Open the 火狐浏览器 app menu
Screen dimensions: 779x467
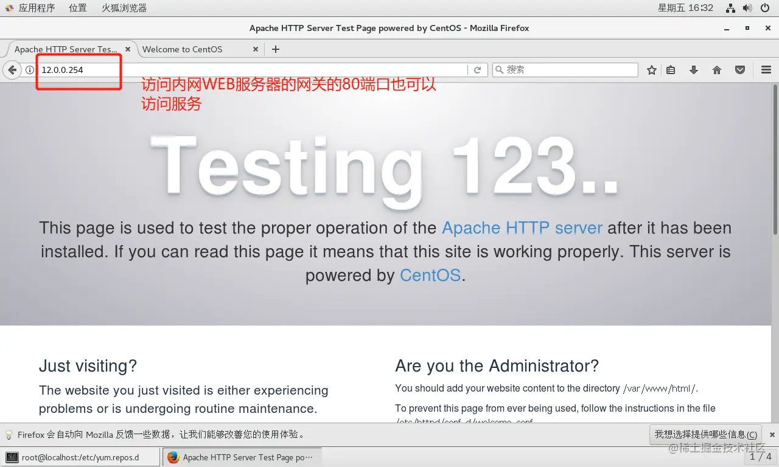pyautogui.click(x=124, y=8)
